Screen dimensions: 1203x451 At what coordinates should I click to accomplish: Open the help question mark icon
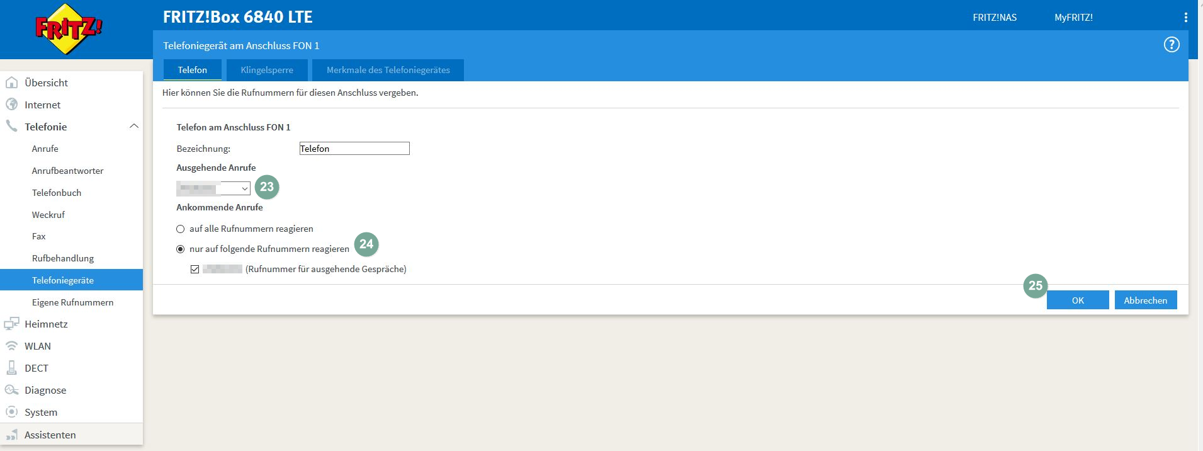pyautogui.click(x=1171, y=45)
